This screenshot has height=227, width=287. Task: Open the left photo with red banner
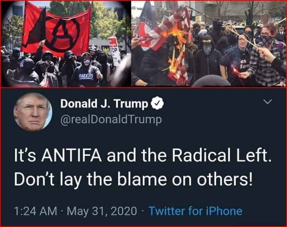click(x=66, y=43)
